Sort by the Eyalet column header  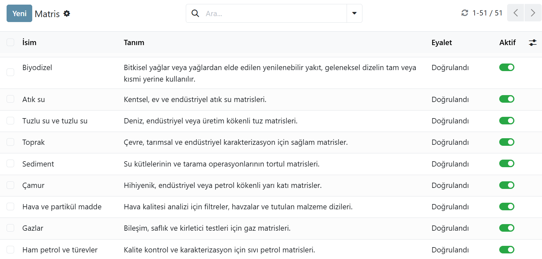coord(441,42)
